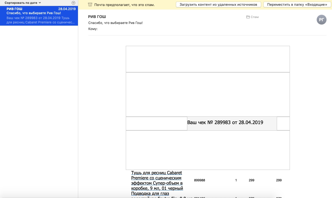Toggle the message filter icon
332x198 pixels.
[73, 3]
